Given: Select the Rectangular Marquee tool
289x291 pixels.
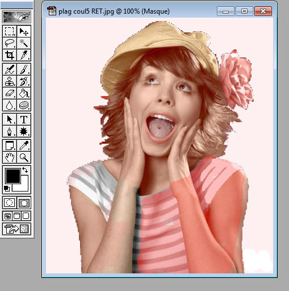Looking at the screenshot, I should (10, 31).
